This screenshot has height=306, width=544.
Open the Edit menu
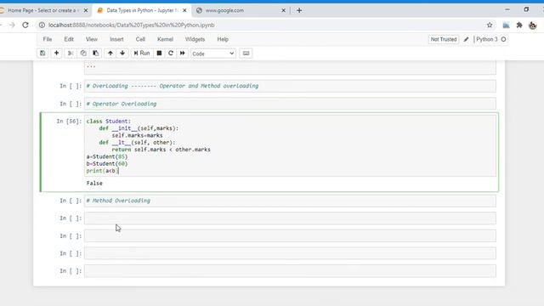[x=69, y=40]
